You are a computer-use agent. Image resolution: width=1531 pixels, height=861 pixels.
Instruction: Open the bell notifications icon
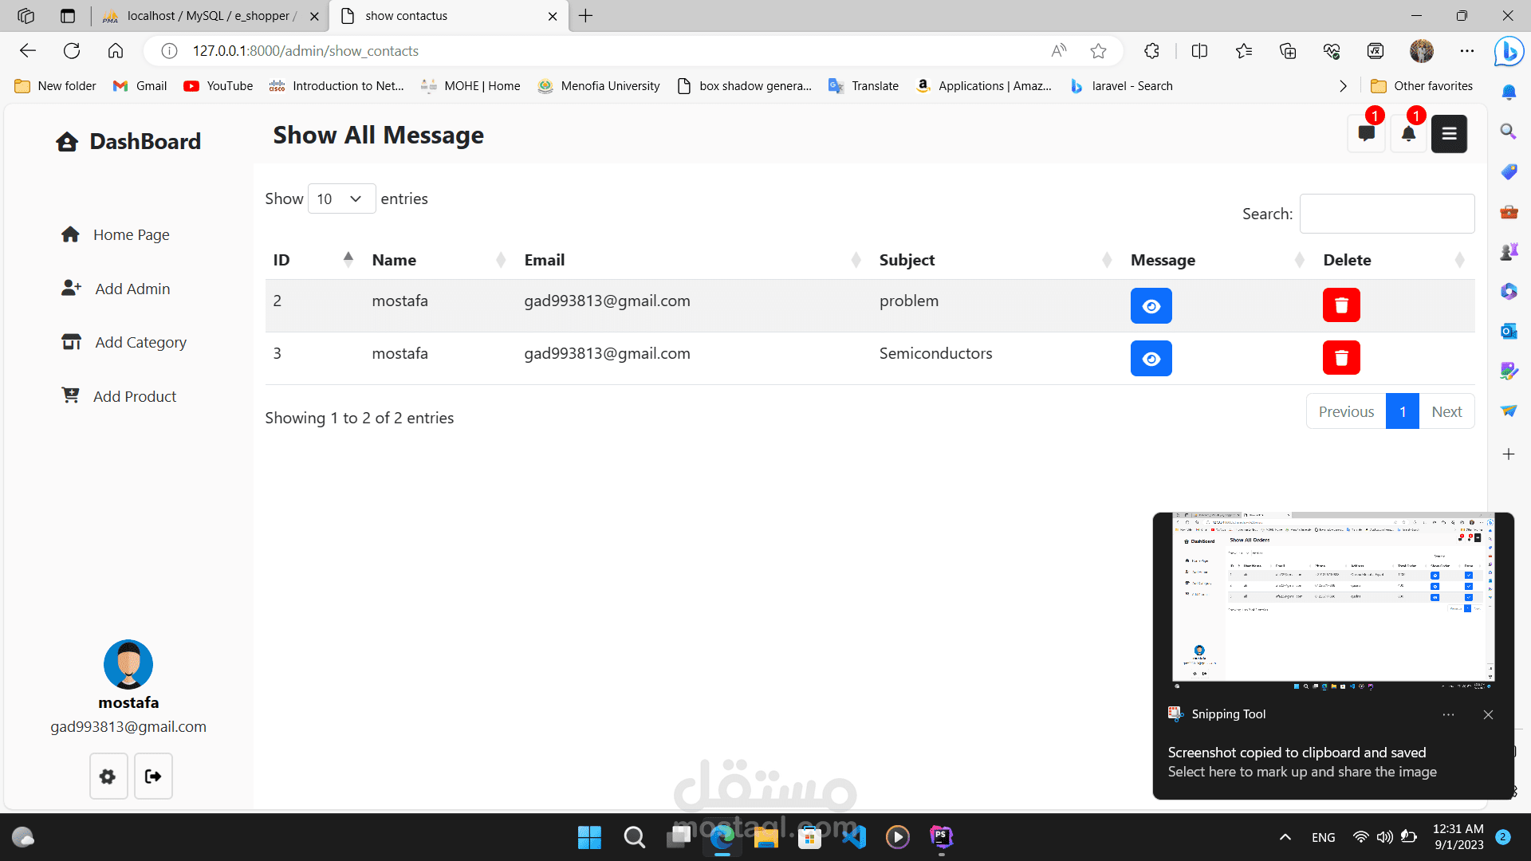point(1408,134)
